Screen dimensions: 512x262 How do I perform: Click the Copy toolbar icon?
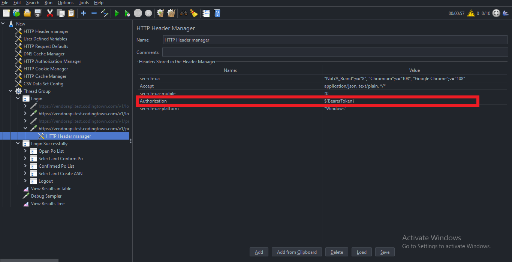(x=60, y=13)
